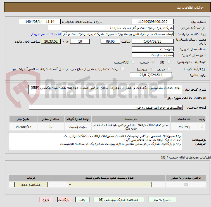
Task: Click تعداد / مقدار column header
Action: pyautogui.click(x=51, y=119)
